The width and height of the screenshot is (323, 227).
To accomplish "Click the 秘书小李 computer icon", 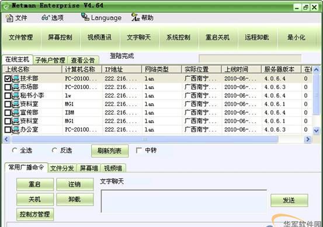I will (x=15, y=95).
